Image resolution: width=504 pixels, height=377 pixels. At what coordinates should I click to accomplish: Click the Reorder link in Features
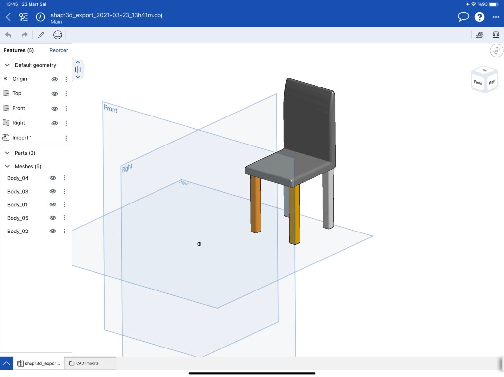click(59, 50)
